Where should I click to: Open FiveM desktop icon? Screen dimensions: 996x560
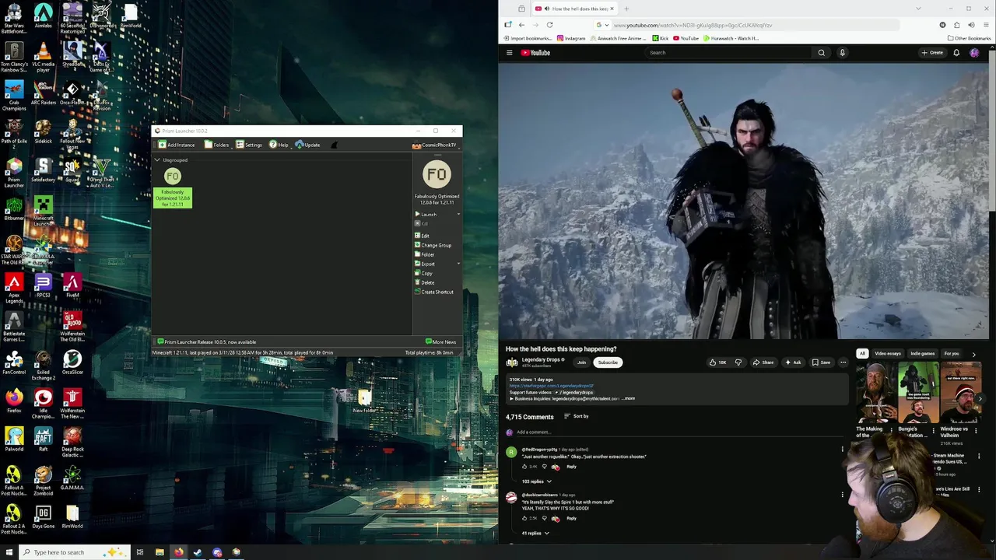click(72, 285)
